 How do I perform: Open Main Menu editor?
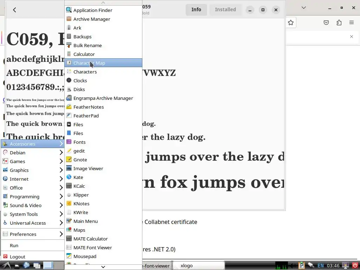[103, 221]
